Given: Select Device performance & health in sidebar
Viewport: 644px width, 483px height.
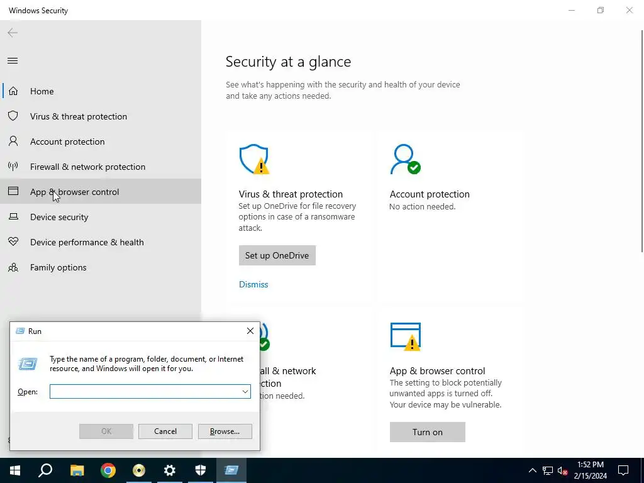Looking at the screenshot, I should [101, 242].
